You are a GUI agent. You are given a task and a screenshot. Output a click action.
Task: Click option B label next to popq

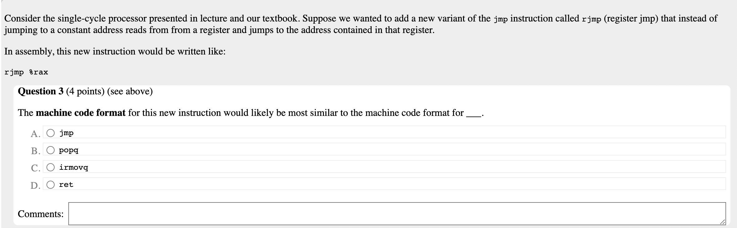click(35, 151)
